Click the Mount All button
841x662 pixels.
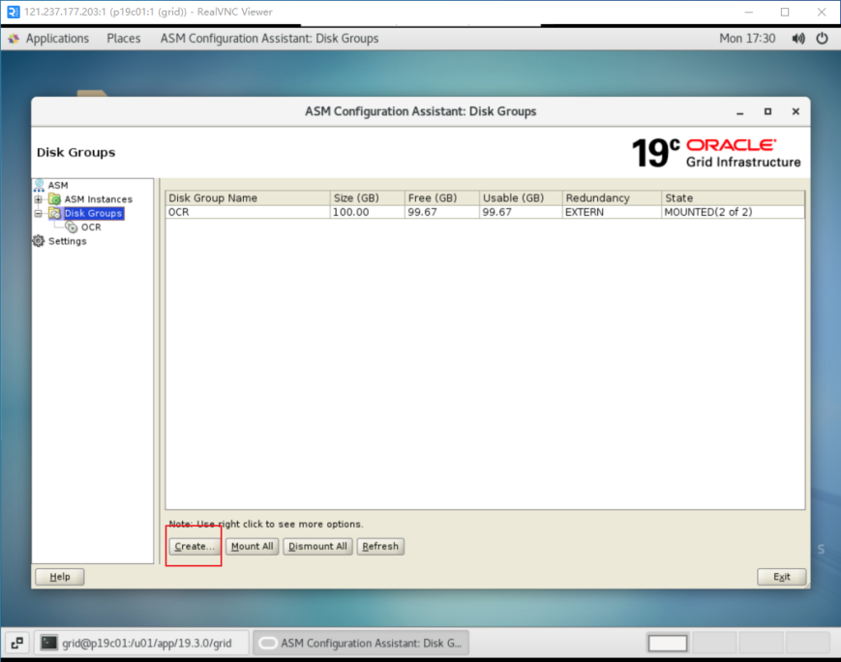[252, 546]
